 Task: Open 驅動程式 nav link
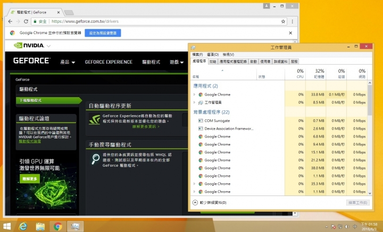151,62
